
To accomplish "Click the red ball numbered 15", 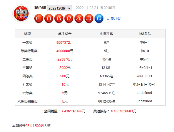I will pyautogui.click(x=59, y=18).
